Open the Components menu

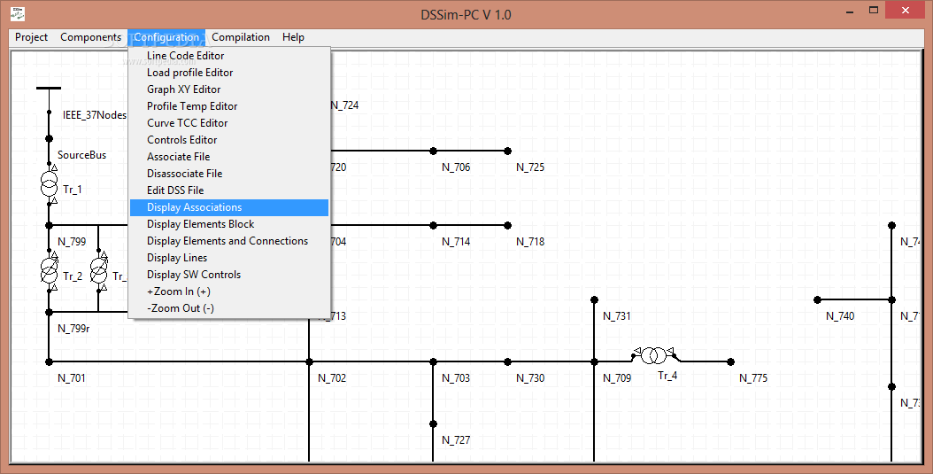pyautogui.click(x=90, y=37)
